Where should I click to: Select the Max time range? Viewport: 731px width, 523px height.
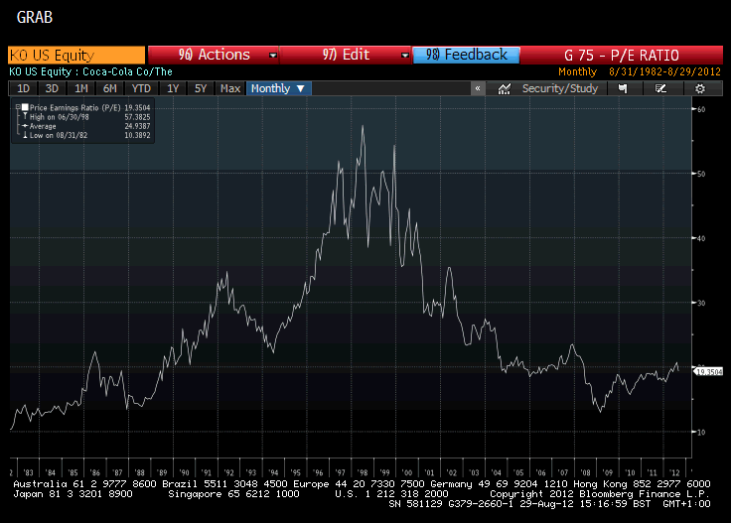(x=230, y=88)
